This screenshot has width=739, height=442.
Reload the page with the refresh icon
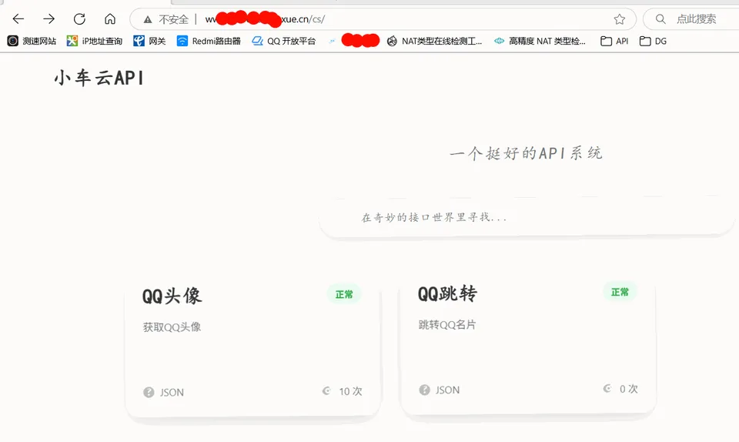coord(79,18)
